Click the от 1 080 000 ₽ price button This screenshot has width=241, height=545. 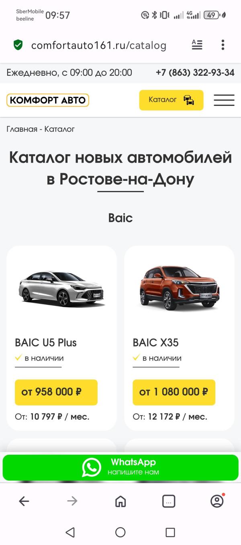174,392
